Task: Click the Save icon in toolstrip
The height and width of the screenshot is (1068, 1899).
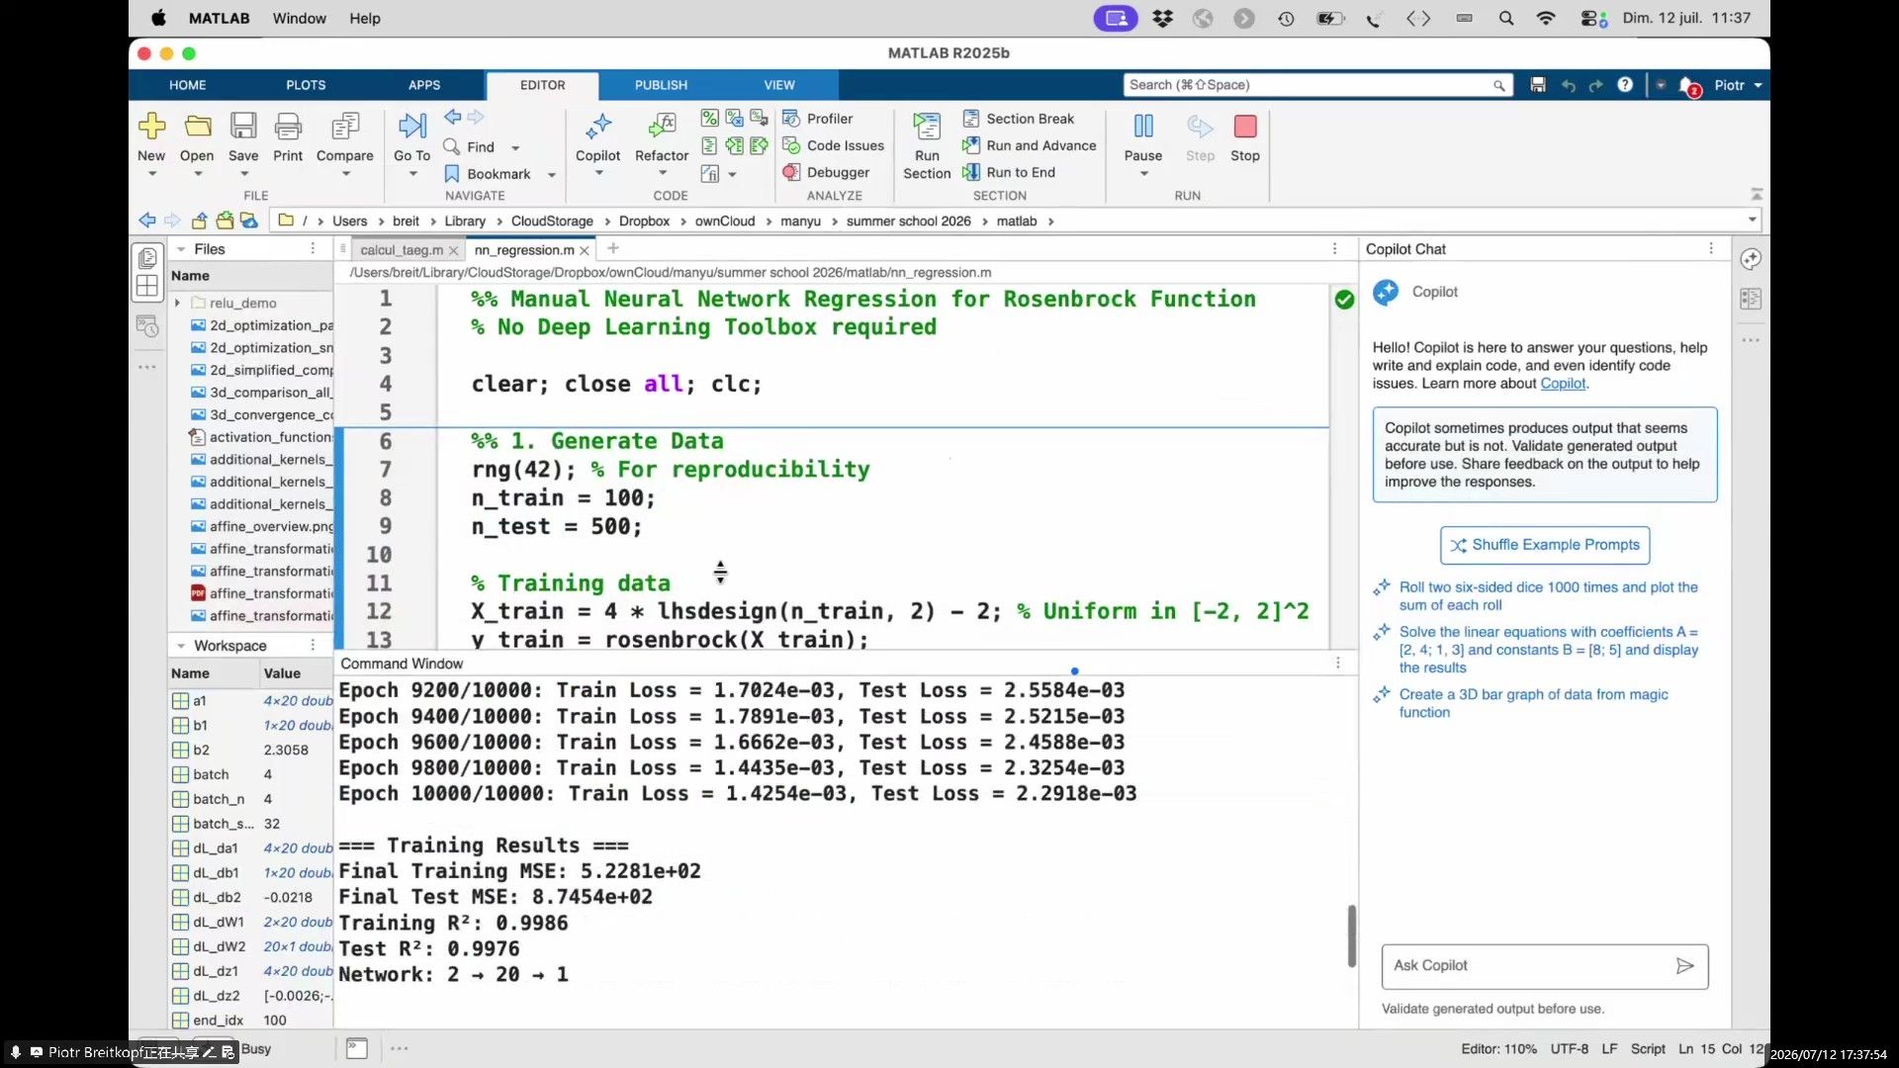Action: [243, 126]
